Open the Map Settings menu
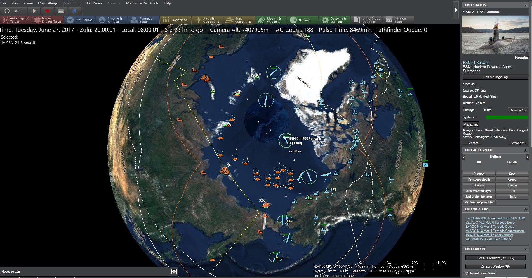The height and width of the screenshot is (278, 532). click(48, 3)
